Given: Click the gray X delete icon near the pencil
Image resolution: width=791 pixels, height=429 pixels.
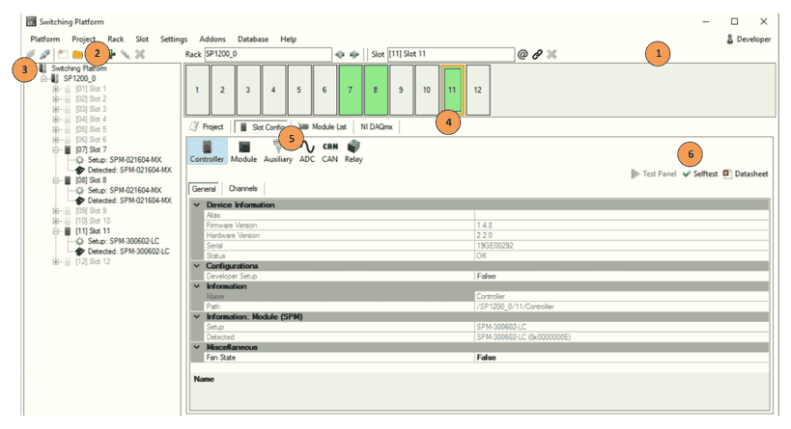Looking at the screenshot, I should [x=140, y=54].
